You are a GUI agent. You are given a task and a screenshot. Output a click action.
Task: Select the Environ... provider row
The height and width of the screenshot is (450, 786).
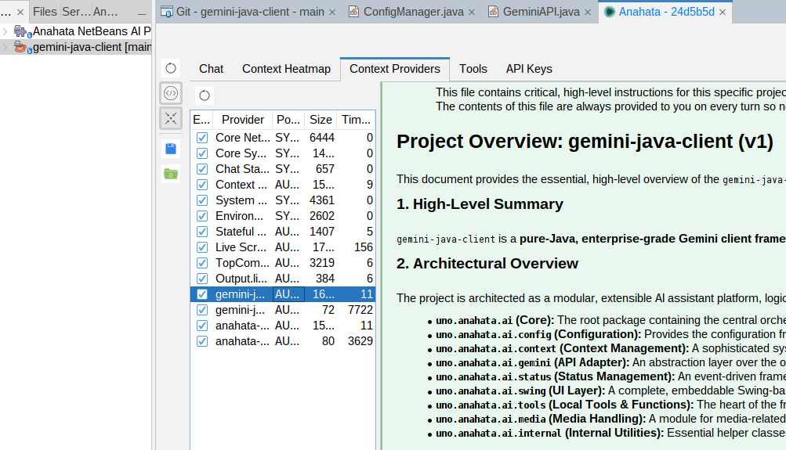pyautogui.click(x=240, y=216)
